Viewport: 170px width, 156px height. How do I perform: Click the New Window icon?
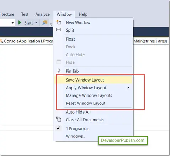point(59,22)
